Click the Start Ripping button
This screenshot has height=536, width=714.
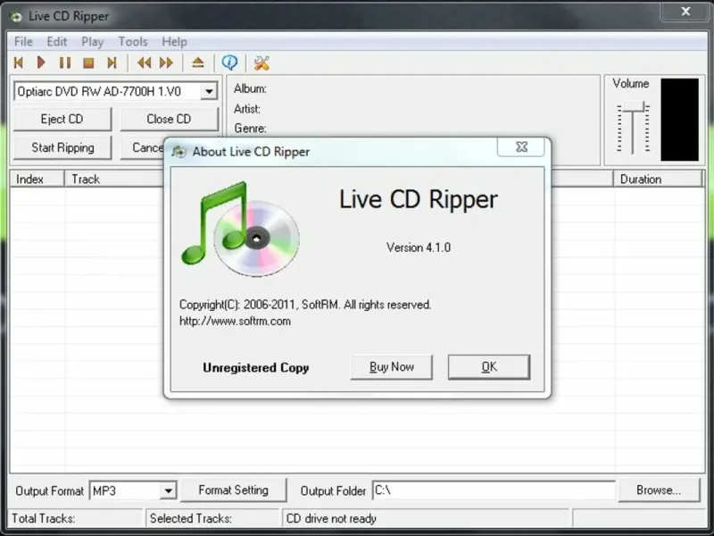pos(62,147)
